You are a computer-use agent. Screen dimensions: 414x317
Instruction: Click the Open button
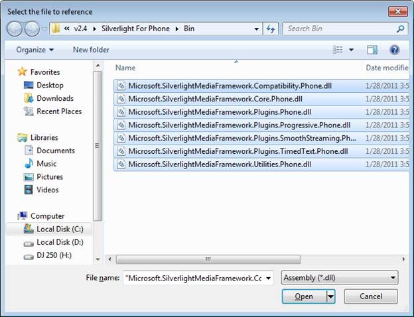pos(304,296)
